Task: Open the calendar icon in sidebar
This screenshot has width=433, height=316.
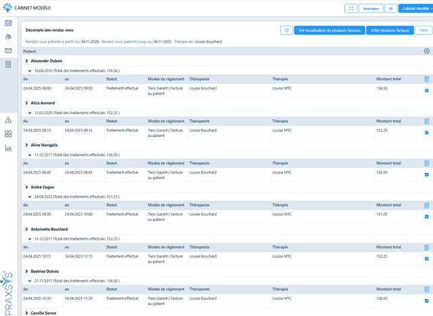Action: pyautogui.click(x=8, y=23)
